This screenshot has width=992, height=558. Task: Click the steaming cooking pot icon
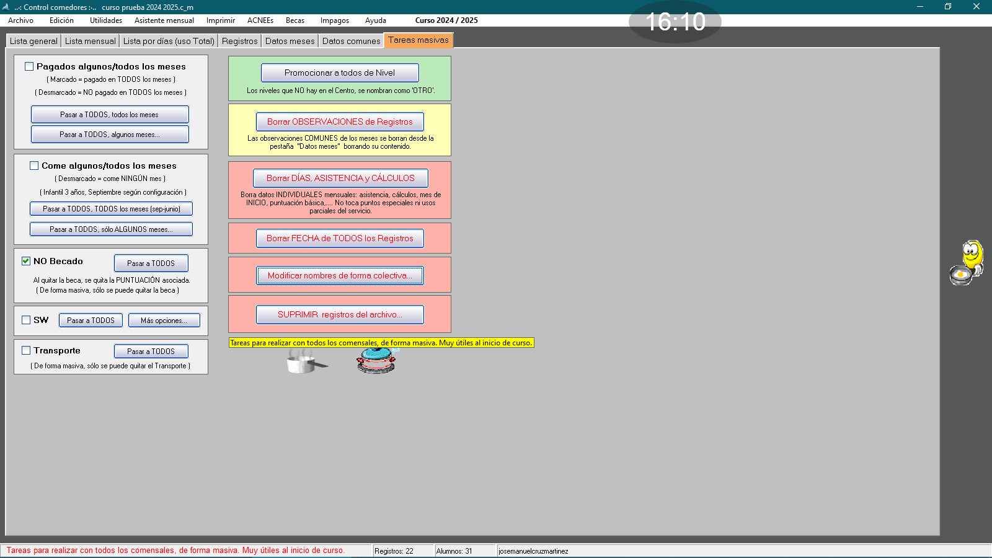click(x=306, y=361)
